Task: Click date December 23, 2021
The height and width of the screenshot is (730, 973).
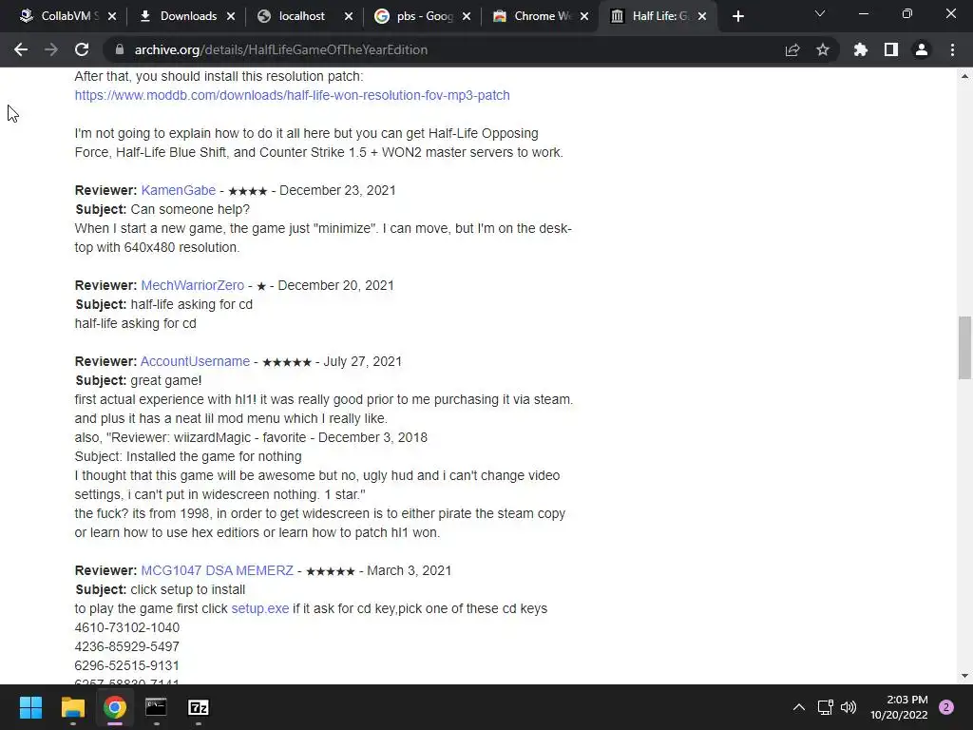Action: (337, 190)
